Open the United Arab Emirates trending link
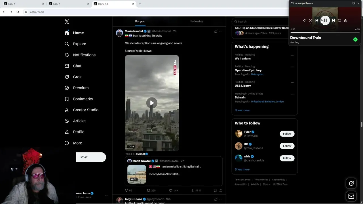The image size is (363, 204). (263, 101)
